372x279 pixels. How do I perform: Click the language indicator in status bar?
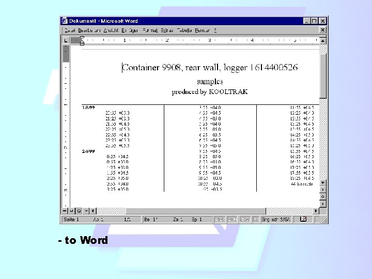point(276,220)
